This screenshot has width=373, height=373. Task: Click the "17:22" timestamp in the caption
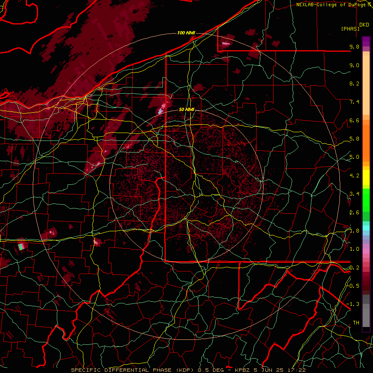[297, 370]
